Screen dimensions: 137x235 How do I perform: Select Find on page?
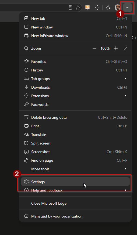point(75,160)
